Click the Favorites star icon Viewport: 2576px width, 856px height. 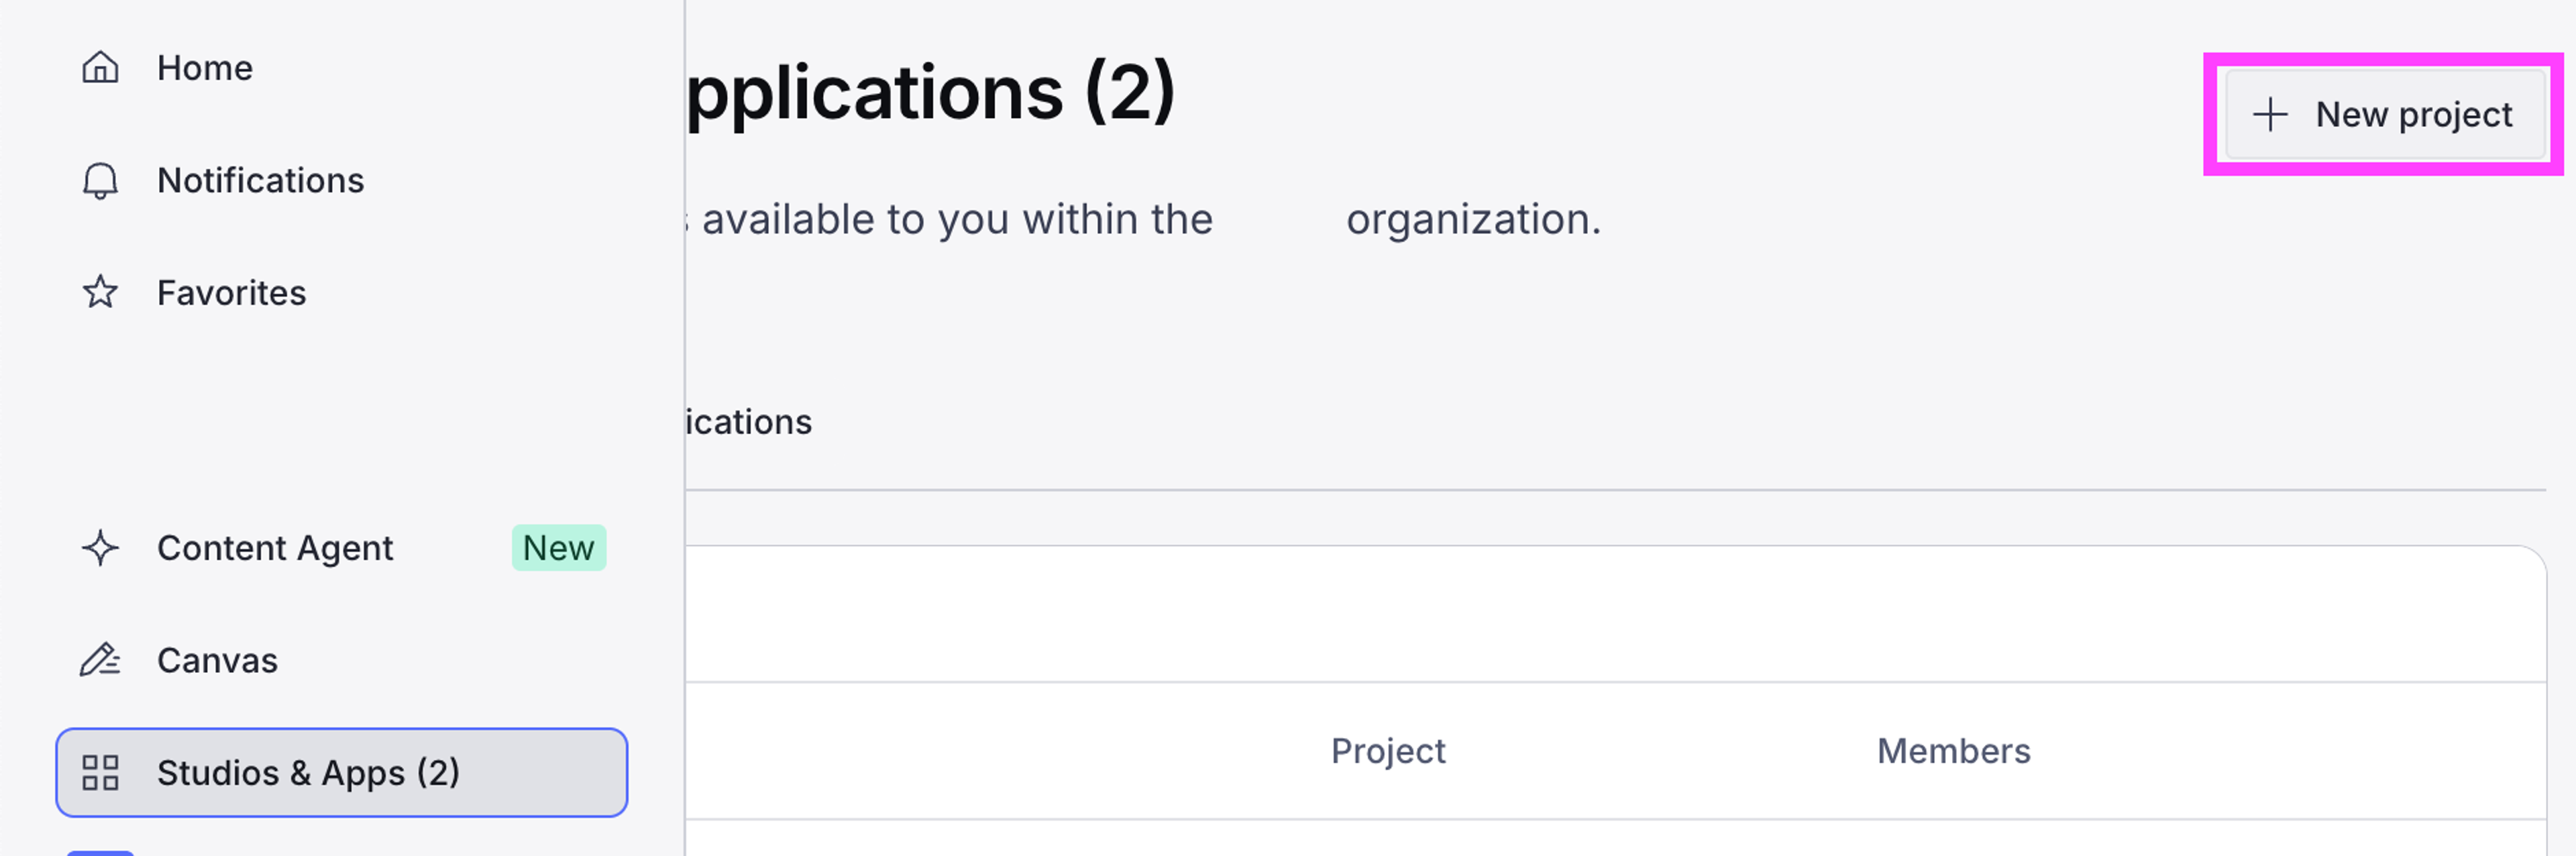[100, 293]
